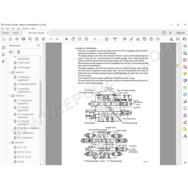Activate the Hand pan tool

click(73, 39)
